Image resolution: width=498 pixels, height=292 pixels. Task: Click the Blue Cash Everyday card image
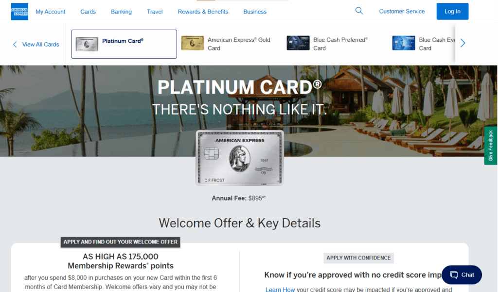click(403, 43)
